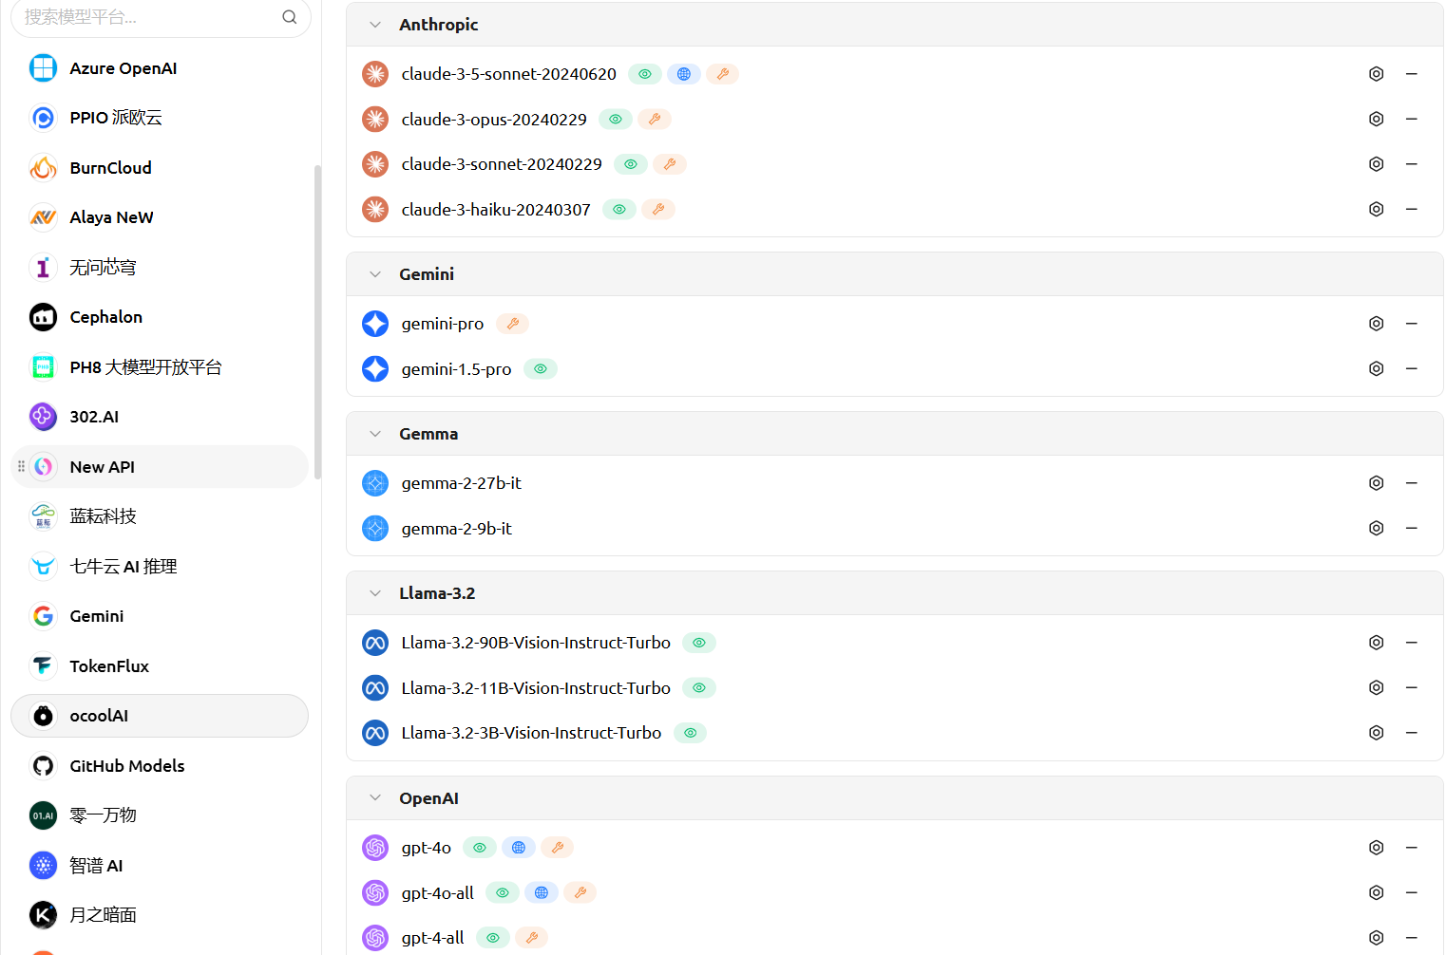Open settings for claude-3-sonnet-20240229

1376,164
